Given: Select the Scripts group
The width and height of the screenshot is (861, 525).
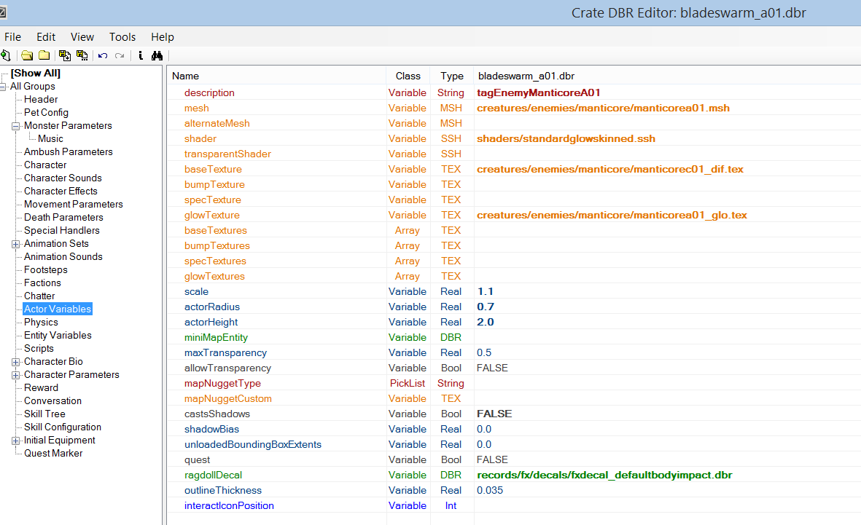Looking at the screenshot, I should point(39,349).
